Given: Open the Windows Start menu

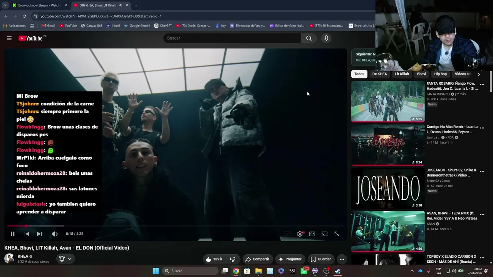Looking at the screenshot, I should [156, 271].
